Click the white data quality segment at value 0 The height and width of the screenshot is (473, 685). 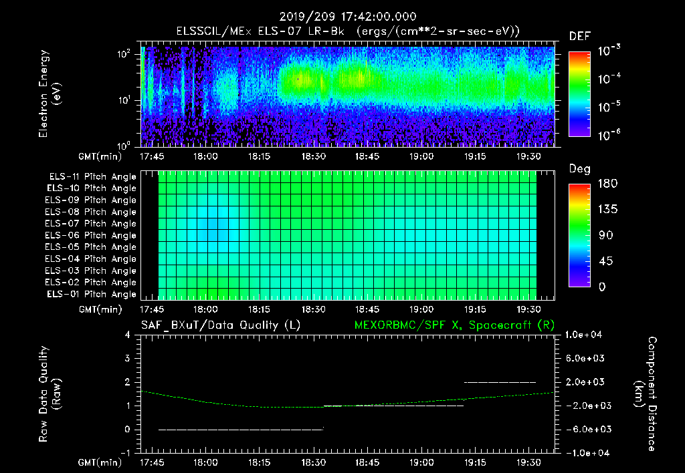[241, 430]
